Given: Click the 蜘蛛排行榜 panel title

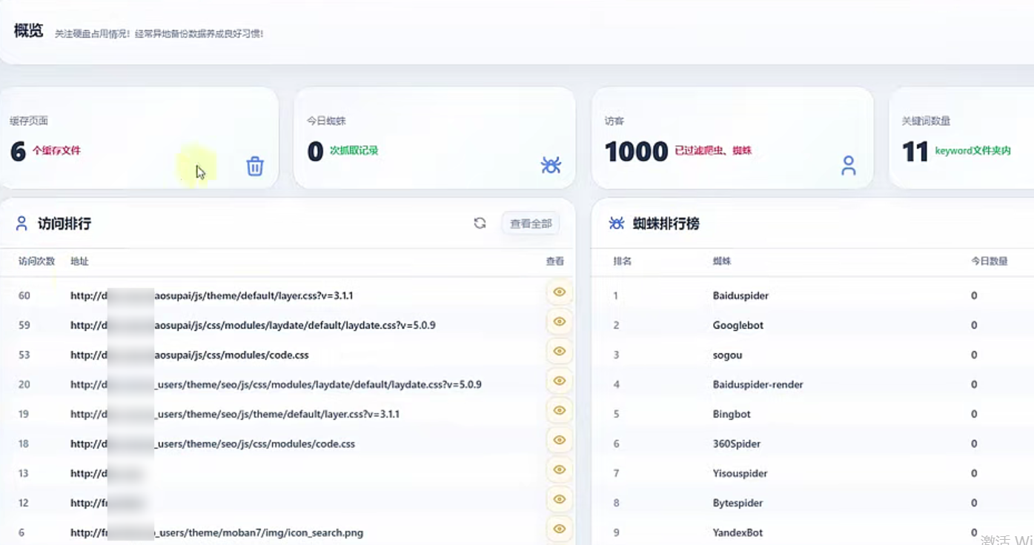Looking at the screenshot, I should coord(666,223).
